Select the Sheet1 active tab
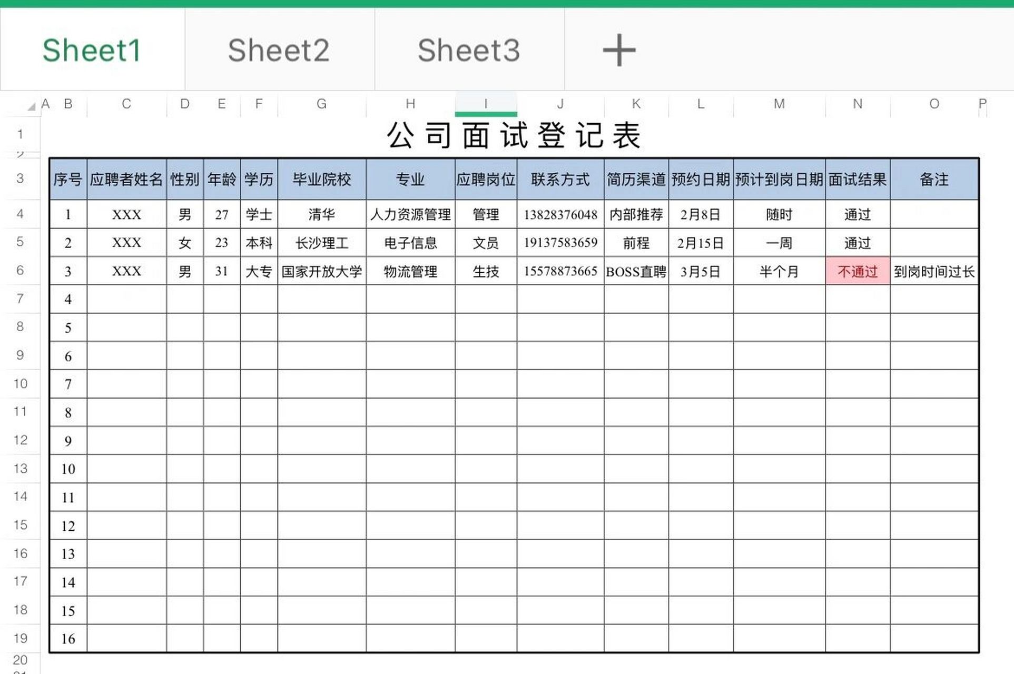 click(92, 49)
